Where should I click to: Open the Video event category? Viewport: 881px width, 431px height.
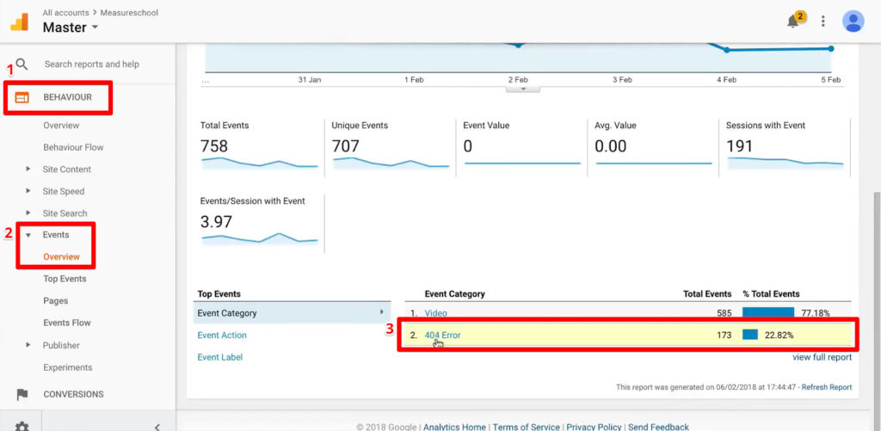point(436,313)
